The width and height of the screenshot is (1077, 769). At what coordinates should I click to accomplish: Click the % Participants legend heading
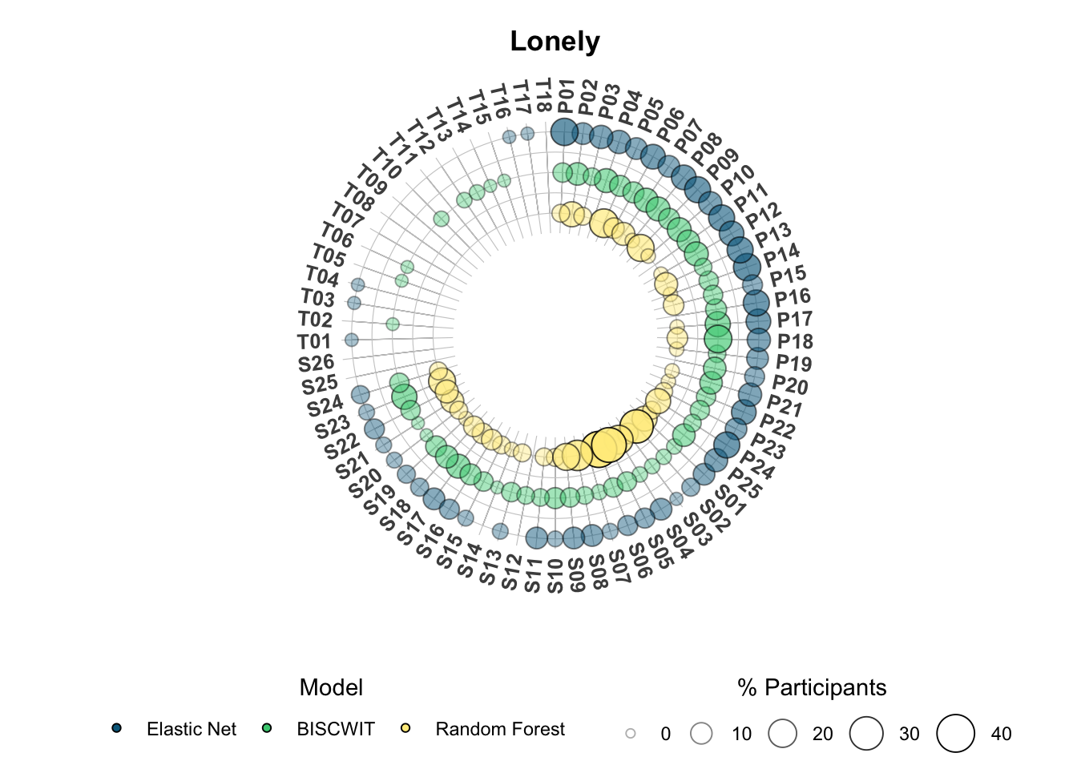812,687
